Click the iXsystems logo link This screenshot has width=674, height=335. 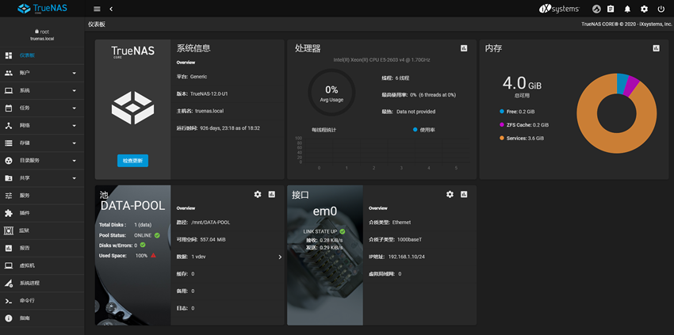point(561,9)
